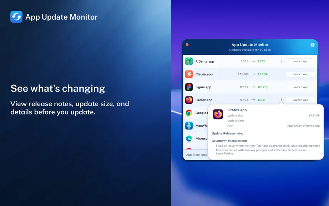
Task: Select the App Store apps tab
Action: pyautogui.click(x=197, y=155)
